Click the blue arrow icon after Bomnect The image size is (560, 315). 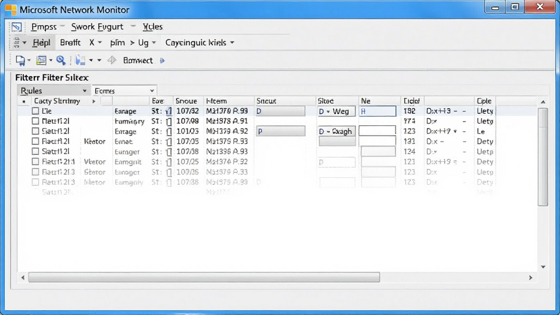point(162,61)
